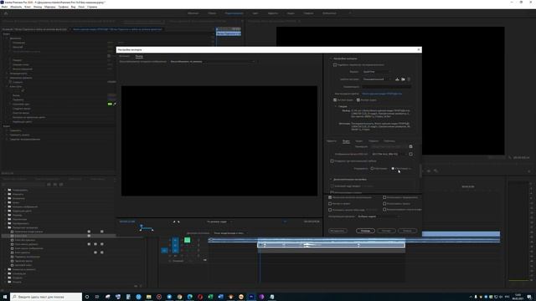Open the Window menu in Premiere
This screenshot has height=301, width=536.
click(x=81, y=7)
